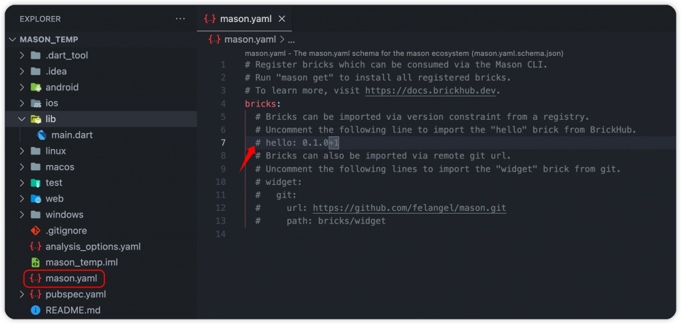Click the web folder globe icon
The height and width of the screenshot is (324, 681).
tap(36, 199)
